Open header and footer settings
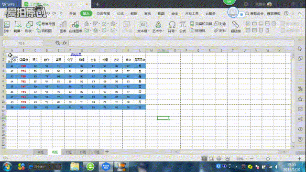The height and width of the screenshot is (172, 306). [201, 23]
